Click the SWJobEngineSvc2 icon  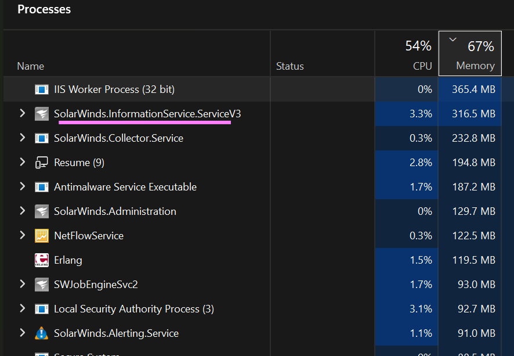(42, 285)
